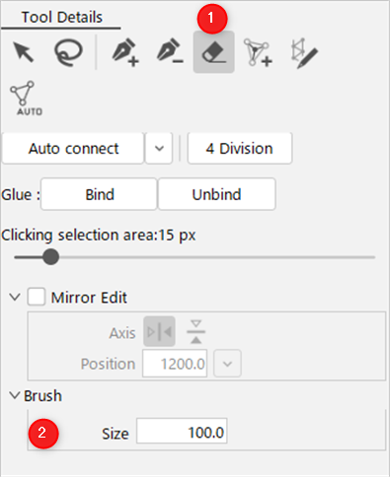Enable the Mirror Edit checkbox
Viewport: 390px width, 477px height.
[37, 297]
